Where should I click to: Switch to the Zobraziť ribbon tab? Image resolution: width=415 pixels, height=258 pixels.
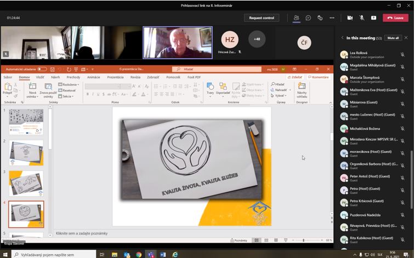click(153, 77)
